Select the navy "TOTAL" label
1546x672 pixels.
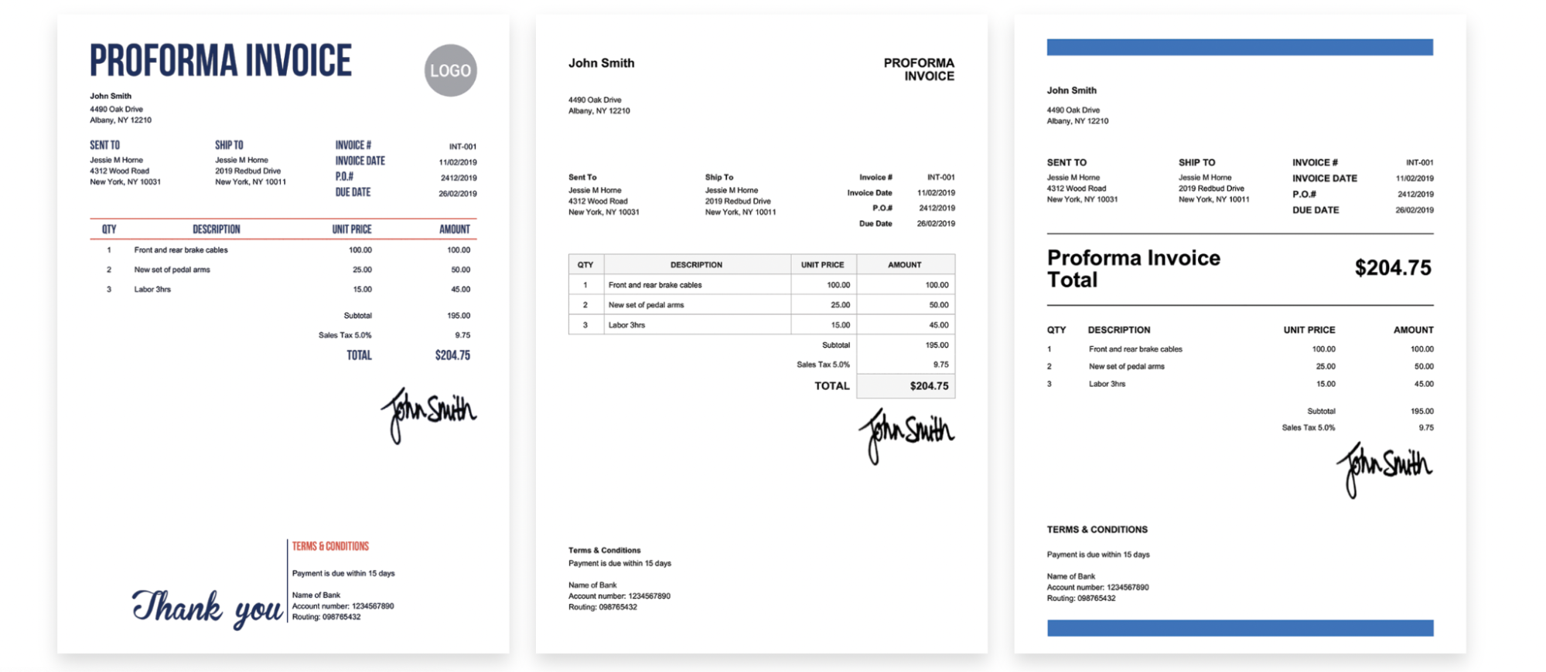pyautogui.click(x=359, y=355)
